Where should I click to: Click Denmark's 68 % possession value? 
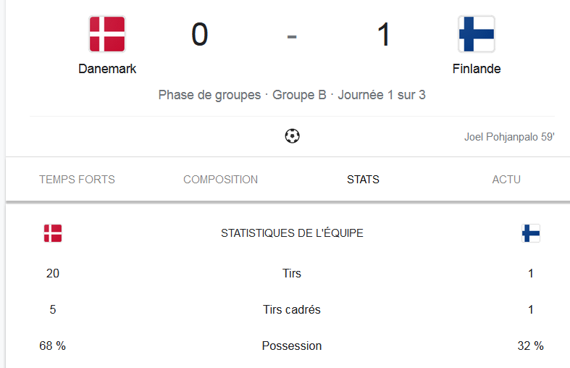52,346
